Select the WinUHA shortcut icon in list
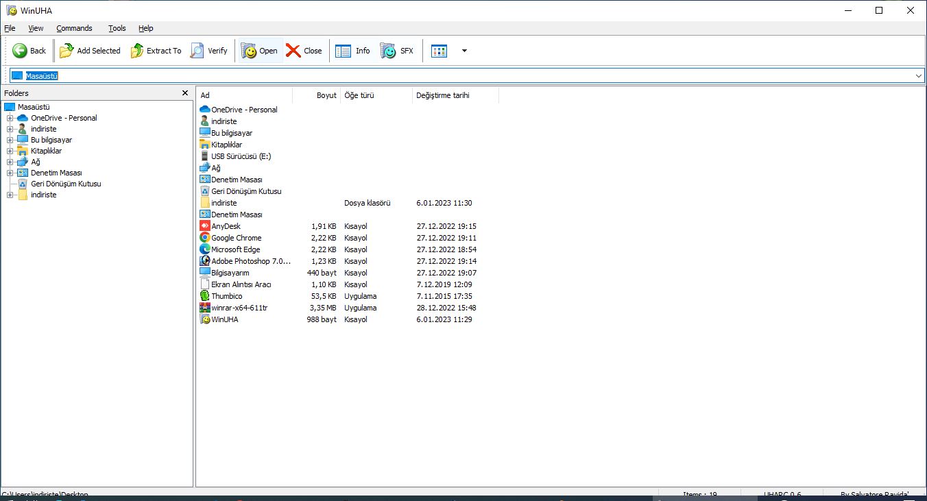The height and width of the screenshot is (501, 927). (x=205, y=319)
